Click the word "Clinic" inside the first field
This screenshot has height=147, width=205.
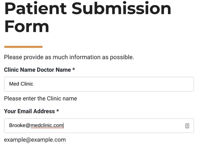tap(27, 84)
